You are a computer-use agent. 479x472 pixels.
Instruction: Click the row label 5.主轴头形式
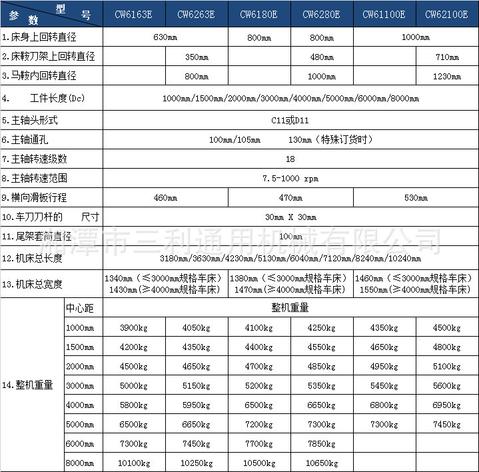(x=30, y=120)
